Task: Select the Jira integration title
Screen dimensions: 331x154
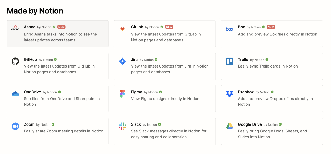Action: coord(134,60)
